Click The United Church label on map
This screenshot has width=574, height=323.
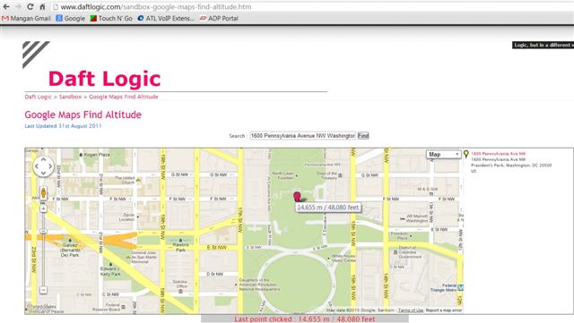[125, 180]
